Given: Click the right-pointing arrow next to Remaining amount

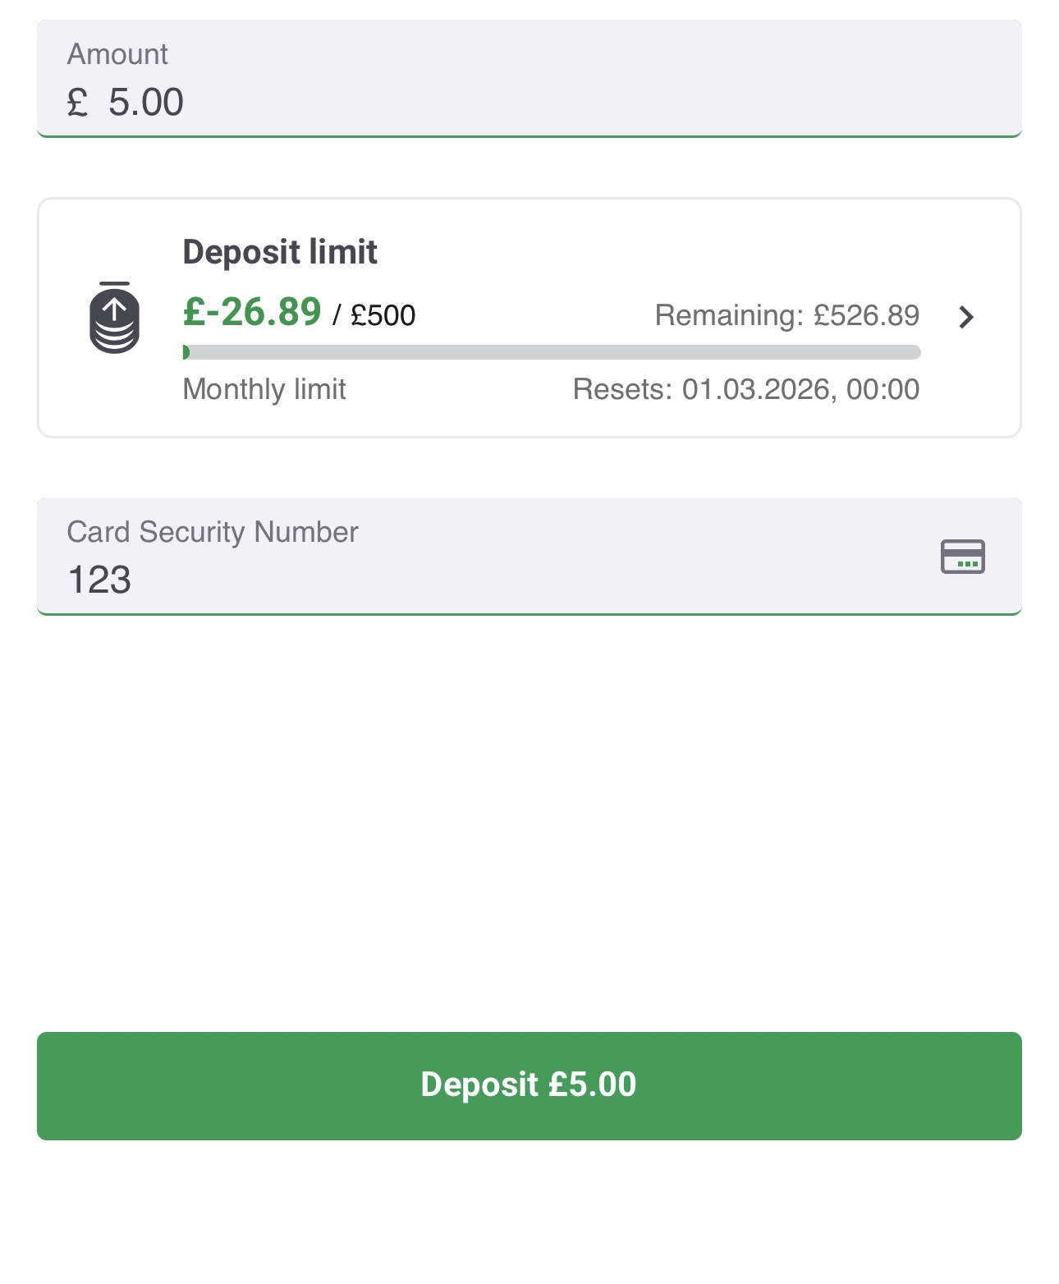Looking at the screenshot, I should [967, 317].
